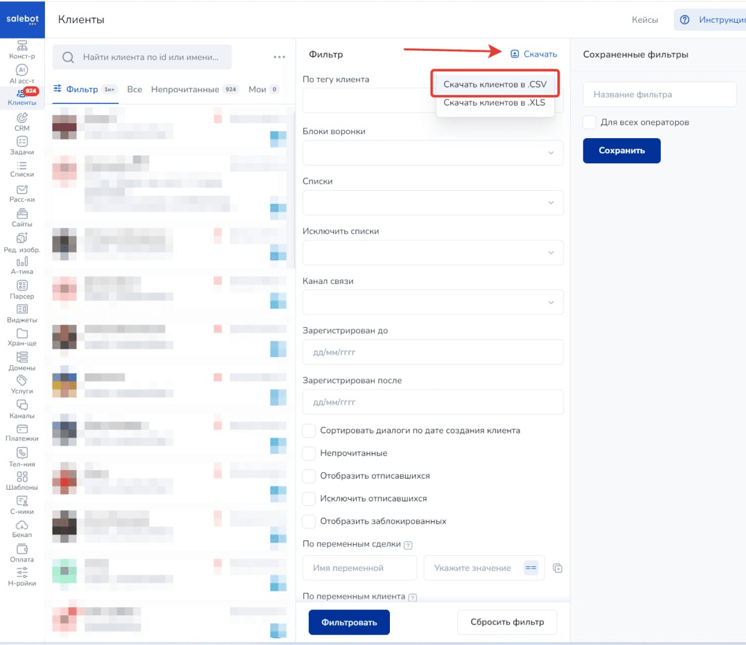
Task: Open the Задачи tasks icon
Action: [x=22, y=145]
